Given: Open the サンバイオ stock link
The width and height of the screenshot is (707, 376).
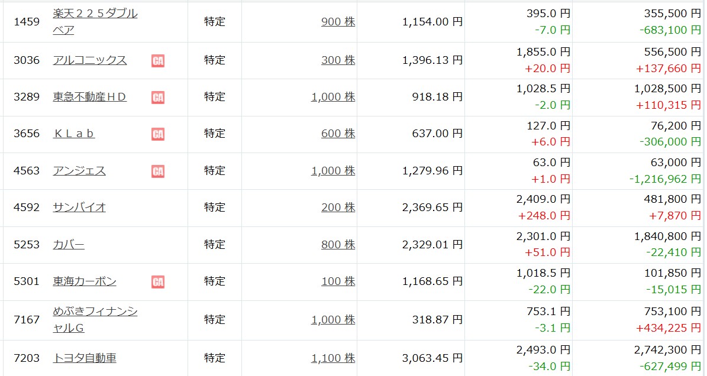Looking at the screenshot, I should pos(79,207).
